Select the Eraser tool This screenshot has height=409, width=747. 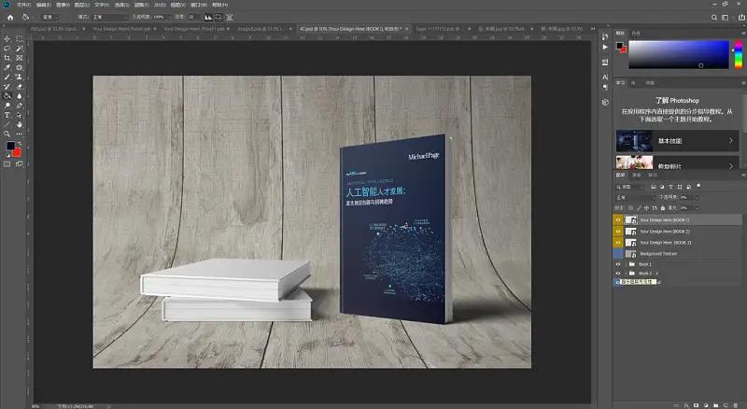20,86
